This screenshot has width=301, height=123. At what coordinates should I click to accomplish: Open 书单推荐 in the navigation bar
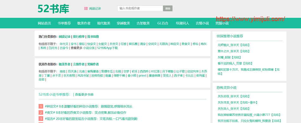click(64, 23)
